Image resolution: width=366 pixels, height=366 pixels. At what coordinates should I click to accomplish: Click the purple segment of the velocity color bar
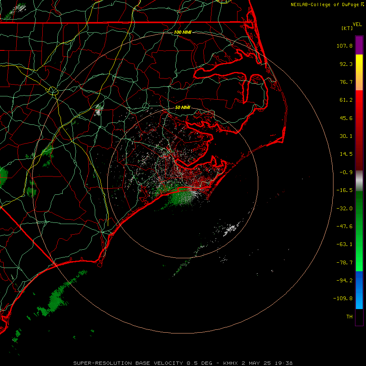click(x=359, y=45)
